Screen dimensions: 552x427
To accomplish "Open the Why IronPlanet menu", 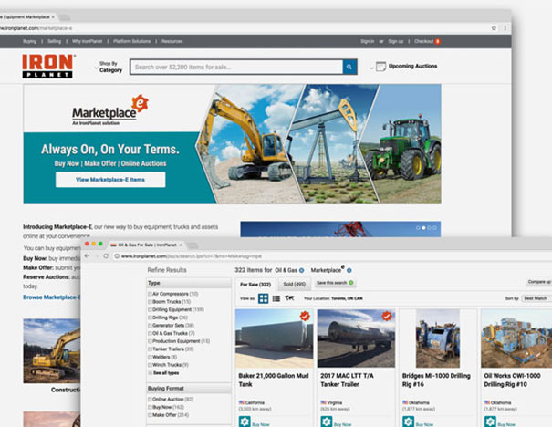I will 87,42.
